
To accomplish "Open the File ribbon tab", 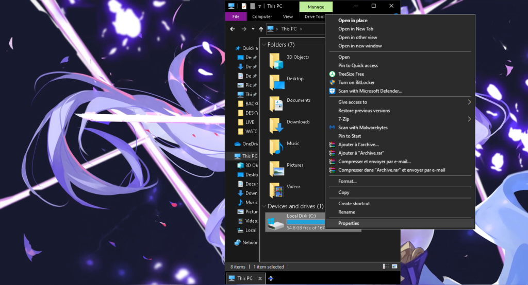I will [236, 16].
